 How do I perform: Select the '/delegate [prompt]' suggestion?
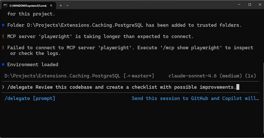(x=30, y=98)
